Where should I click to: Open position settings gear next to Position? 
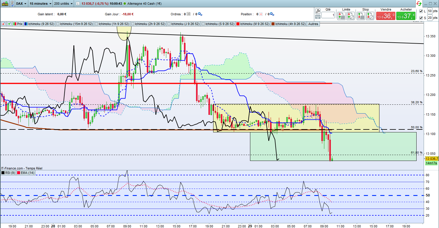[x=272, y=14]
